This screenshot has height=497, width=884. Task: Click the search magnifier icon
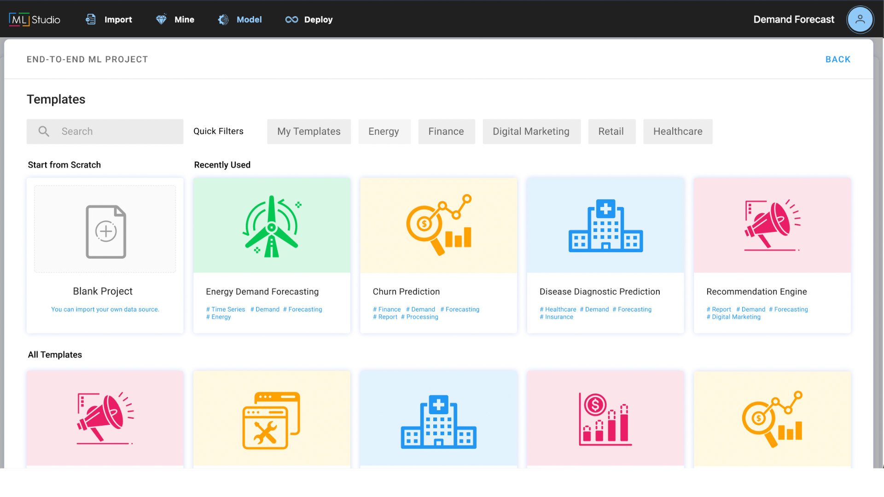44,132
